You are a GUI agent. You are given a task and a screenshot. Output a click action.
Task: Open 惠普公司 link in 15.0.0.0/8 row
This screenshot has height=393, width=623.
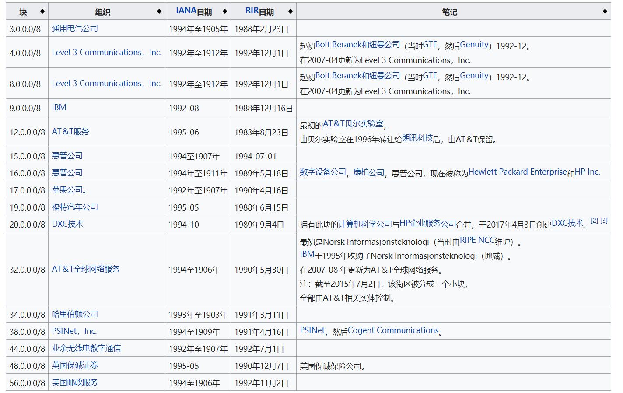click(x=67, y=156)
